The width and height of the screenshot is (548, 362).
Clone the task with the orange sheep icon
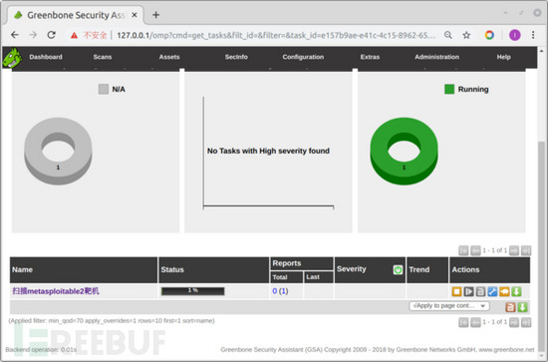pos(504,291)
